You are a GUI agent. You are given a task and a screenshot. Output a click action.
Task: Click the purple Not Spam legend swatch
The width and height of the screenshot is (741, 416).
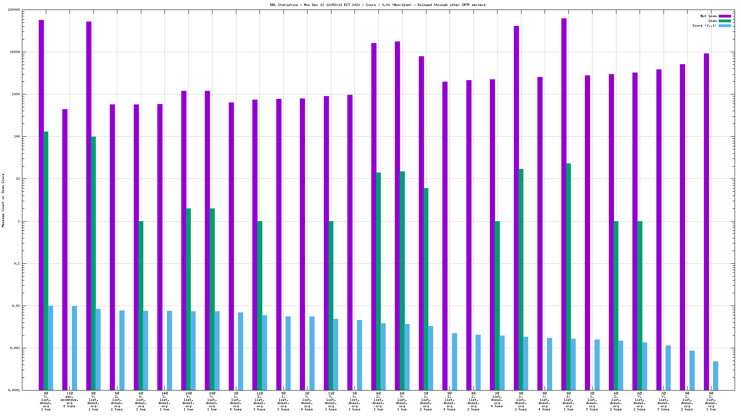point(725,16)
